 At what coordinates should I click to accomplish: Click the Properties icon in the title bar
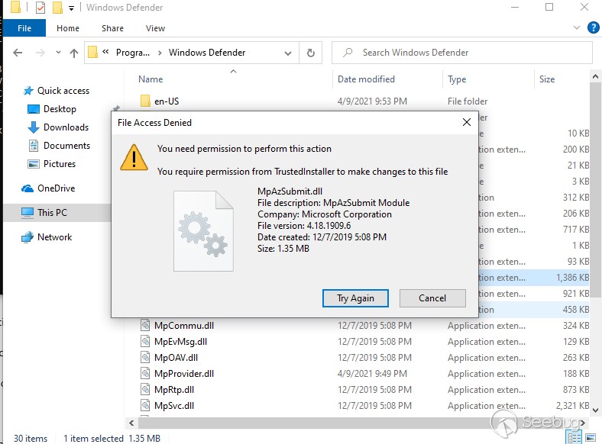tap(40, 8)
